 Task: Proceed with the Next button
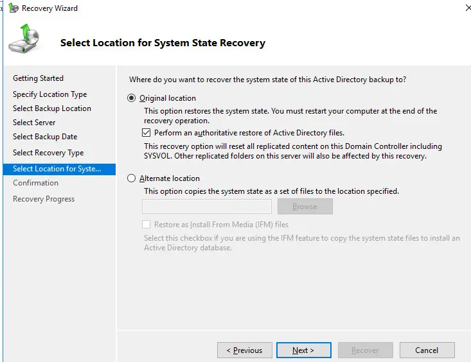304,350
